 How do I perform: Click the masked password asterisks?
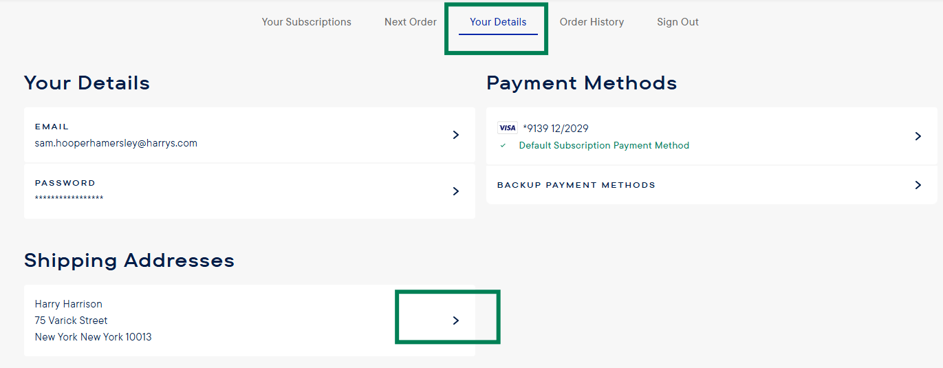click(x=69, y=199)
